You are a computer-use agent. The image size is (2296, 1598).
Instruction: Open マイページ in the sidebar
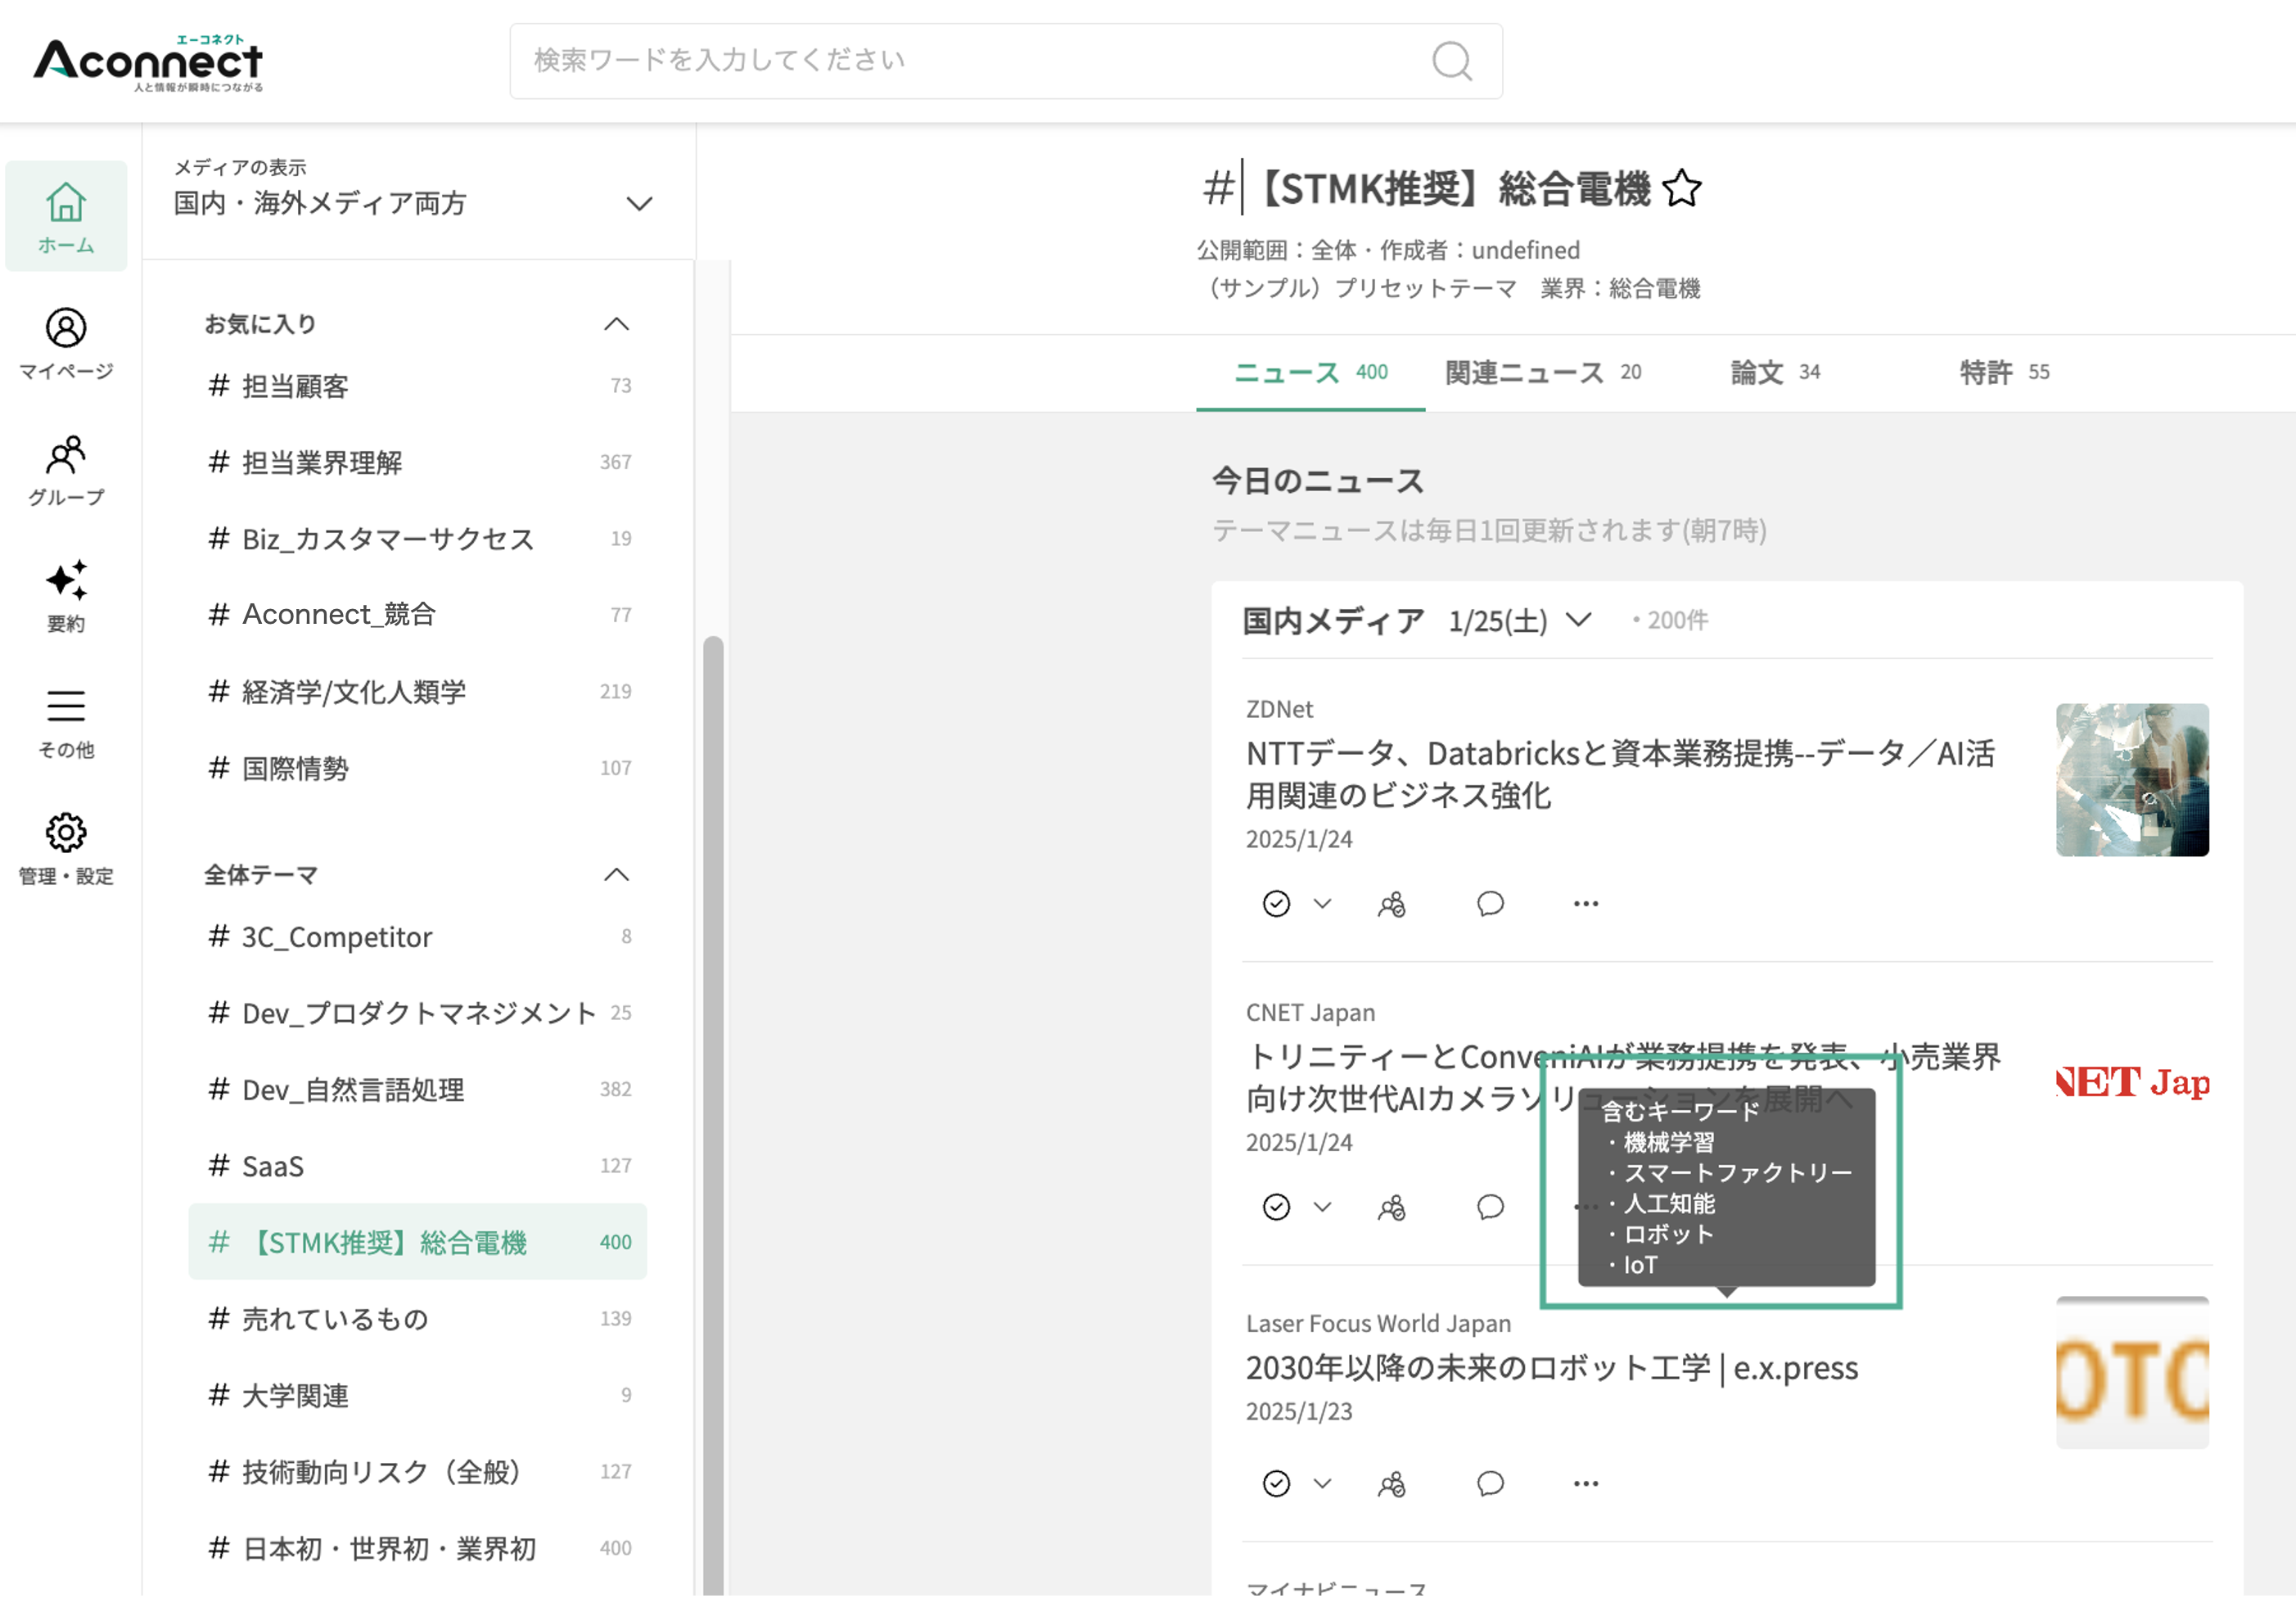point(66,343)
